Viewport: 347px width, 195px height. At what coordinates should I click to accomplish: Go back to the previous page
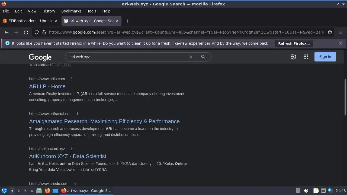7,32
